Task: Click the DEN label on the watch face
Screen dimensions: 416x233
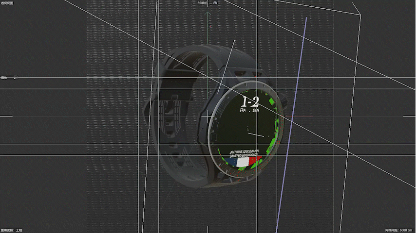Action: click(x=256, y=110)
